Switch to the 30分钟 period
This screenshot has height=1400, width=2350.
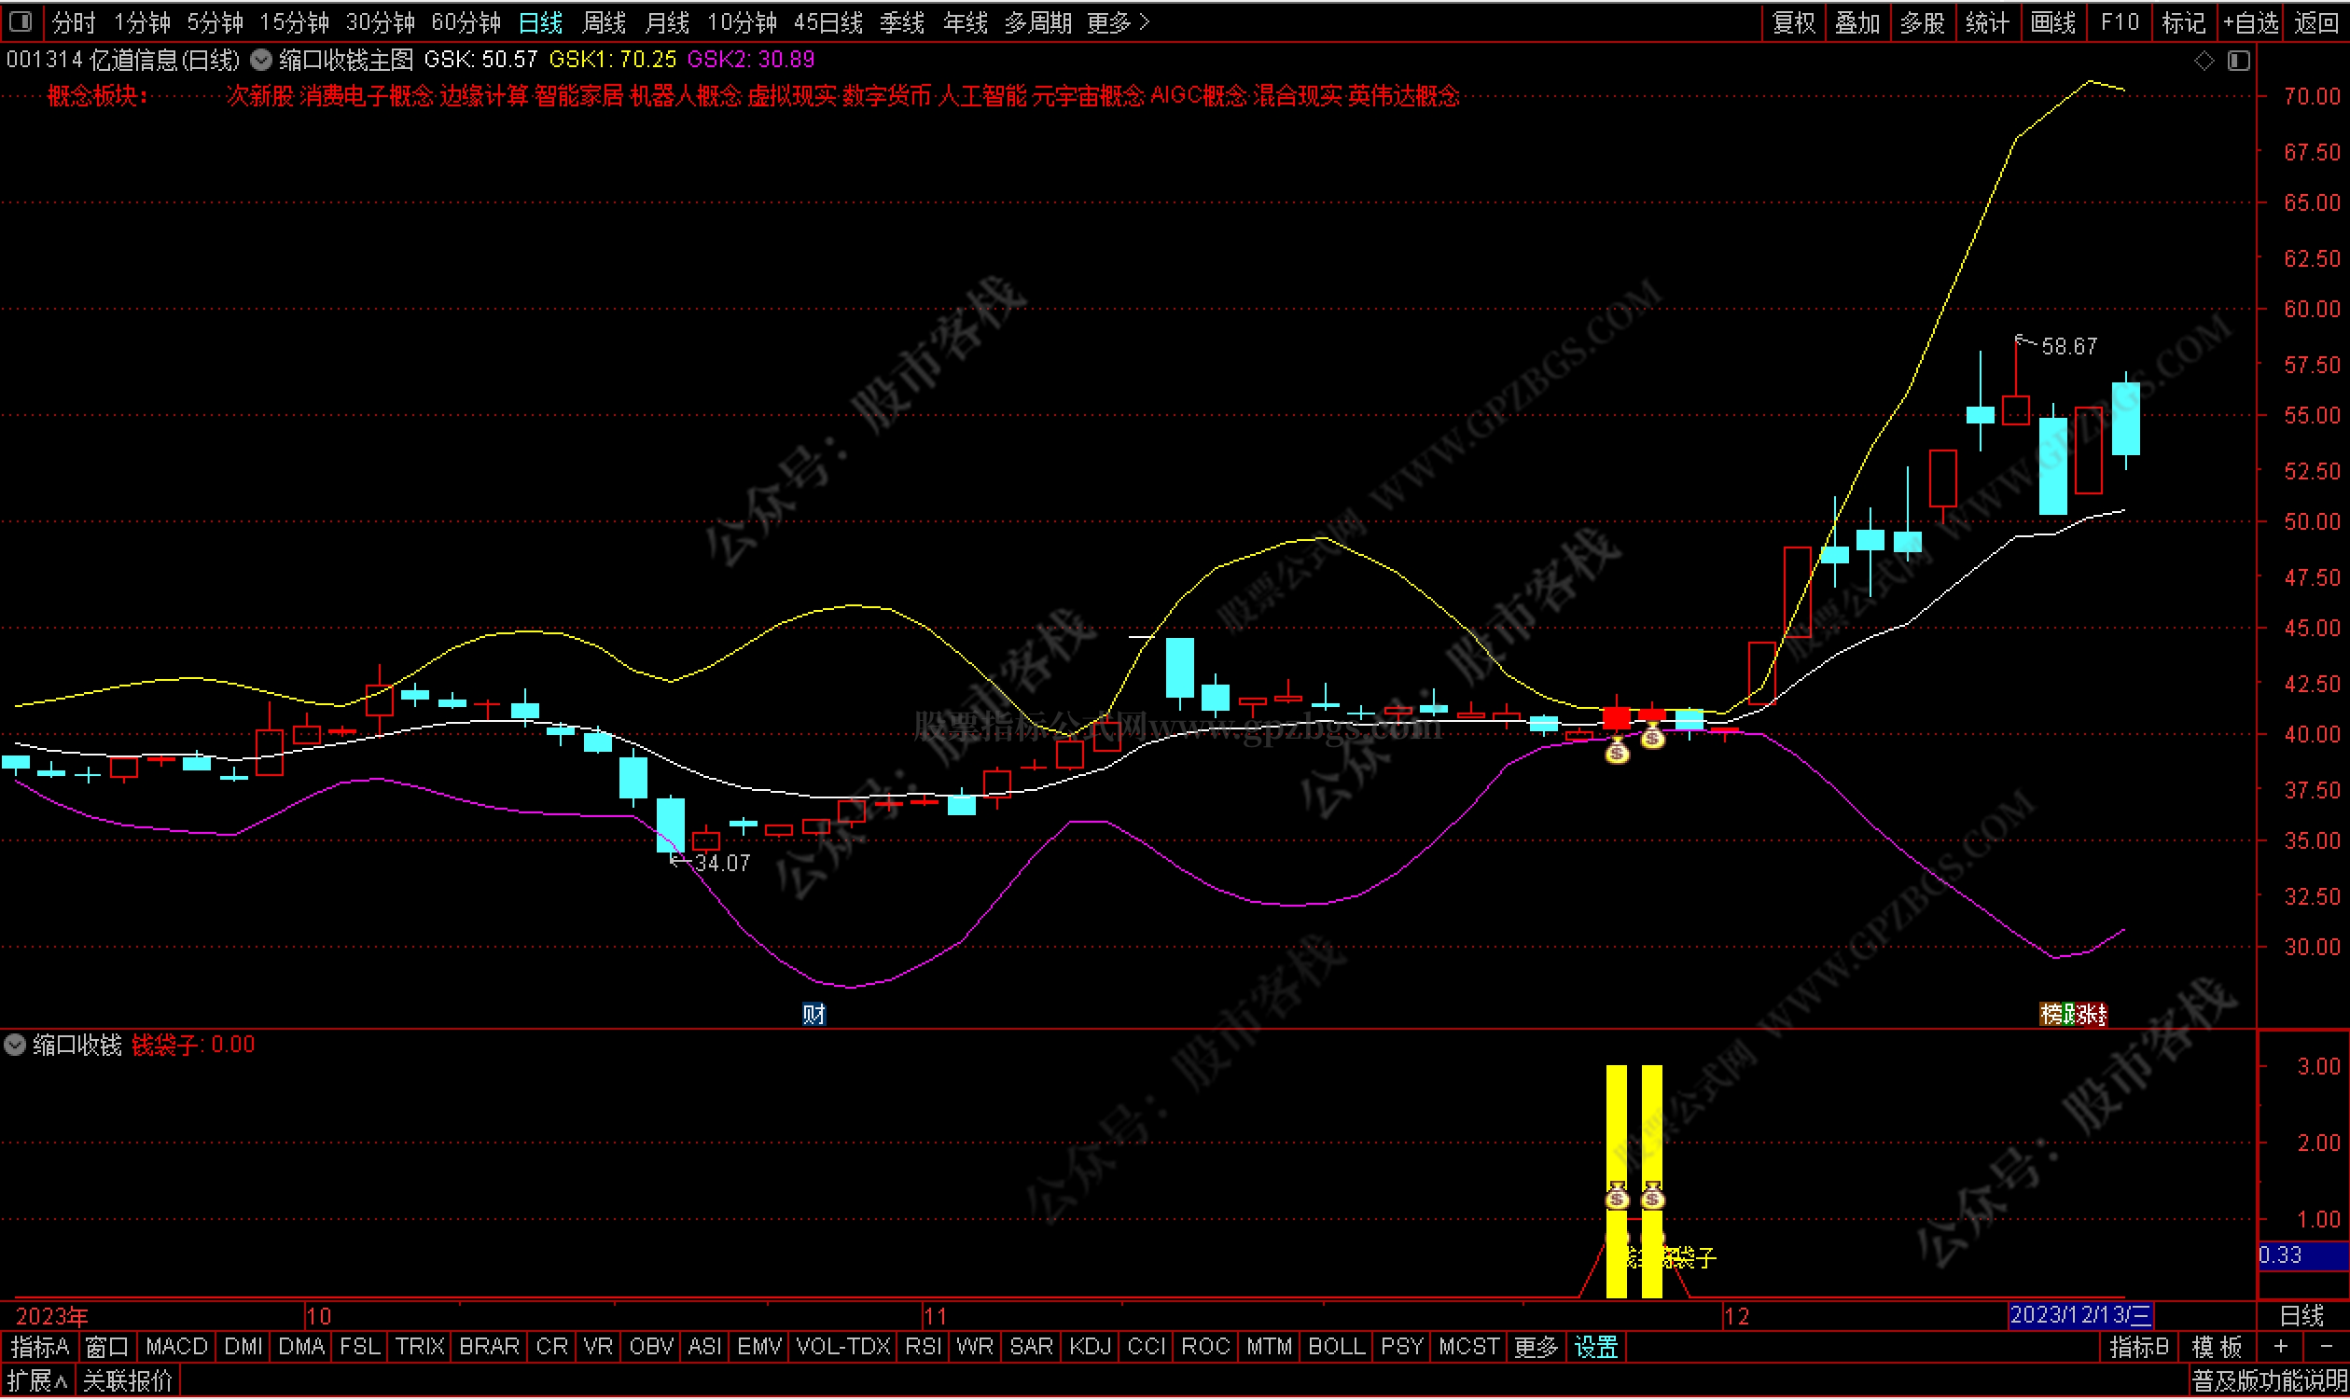(x=381, y=22)
